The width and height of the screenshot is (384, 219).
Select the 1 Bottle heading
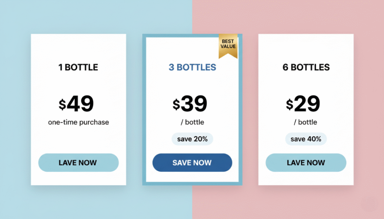78,67
